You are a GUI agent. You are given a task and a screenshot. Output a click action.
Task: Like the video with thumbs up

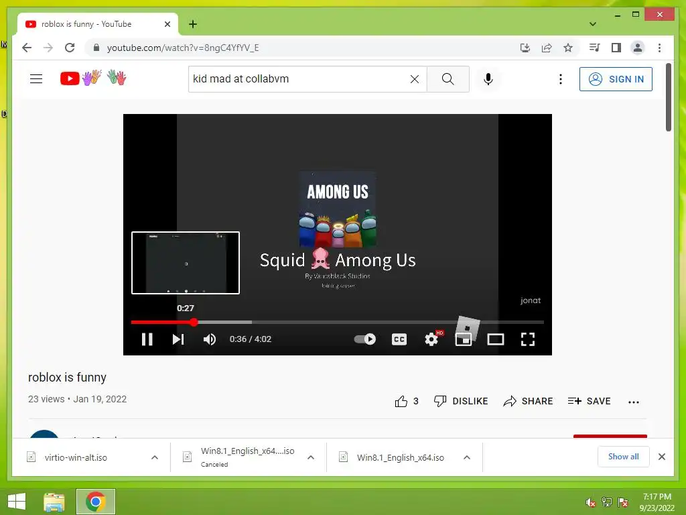[x=406, y=401]
